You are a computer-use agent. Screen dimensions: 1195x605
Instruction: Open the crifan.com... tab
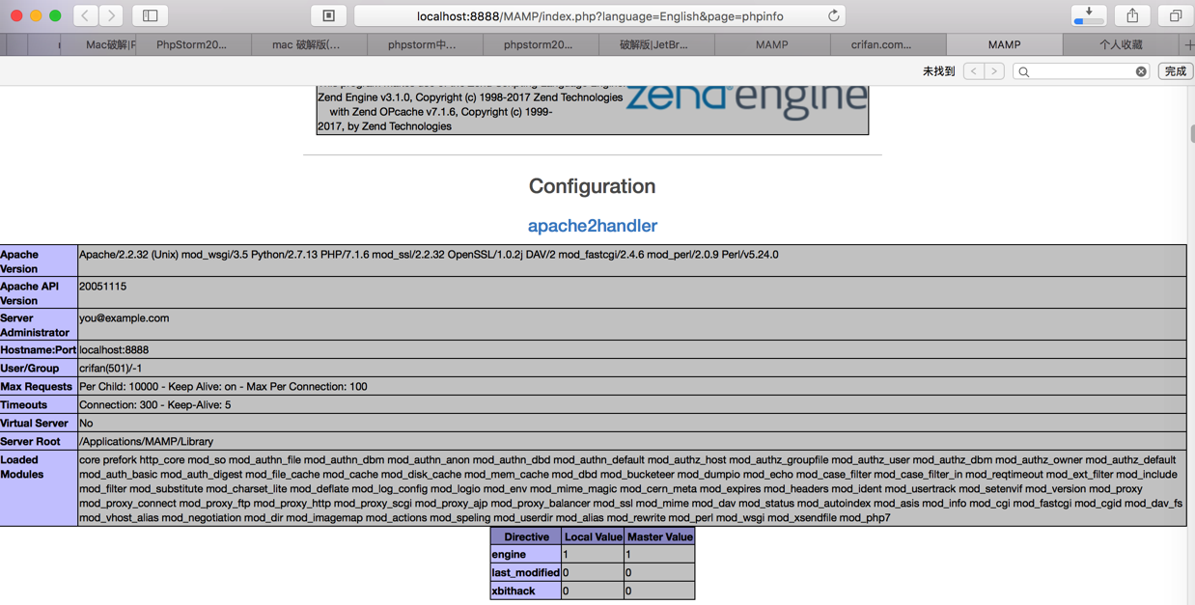[x=888, y=44]
